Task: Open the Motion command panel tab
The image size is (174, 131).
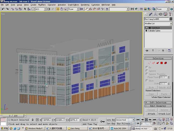Action: point(161,14)
